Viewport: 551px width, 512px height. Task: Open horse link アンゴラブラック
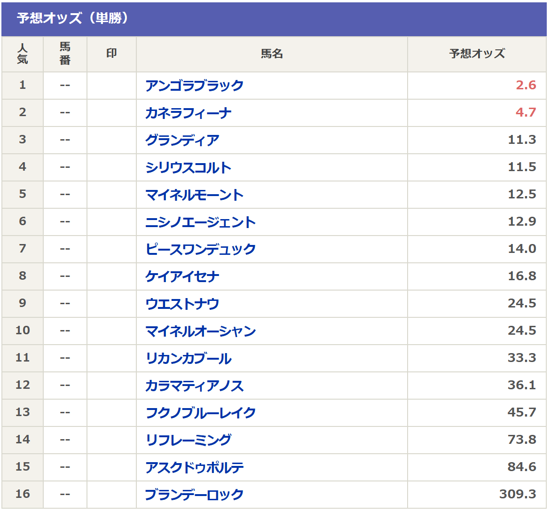point(194,86)
